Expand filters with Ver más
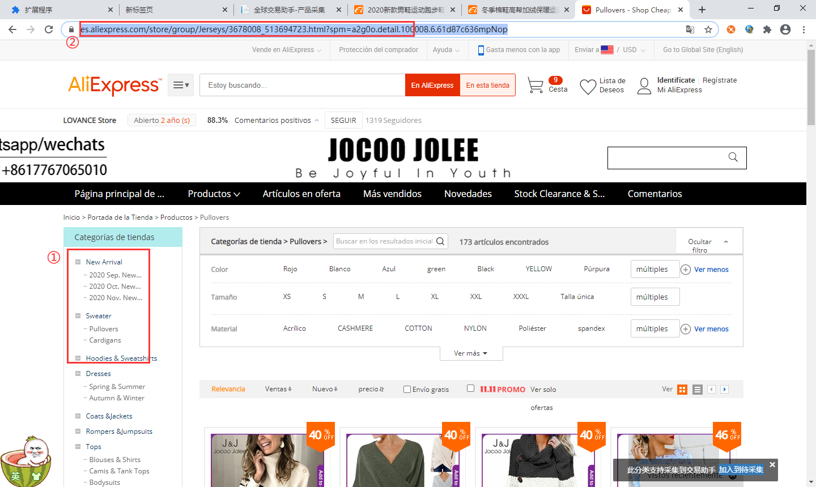816x487 pixels. (x=470, y=353)
